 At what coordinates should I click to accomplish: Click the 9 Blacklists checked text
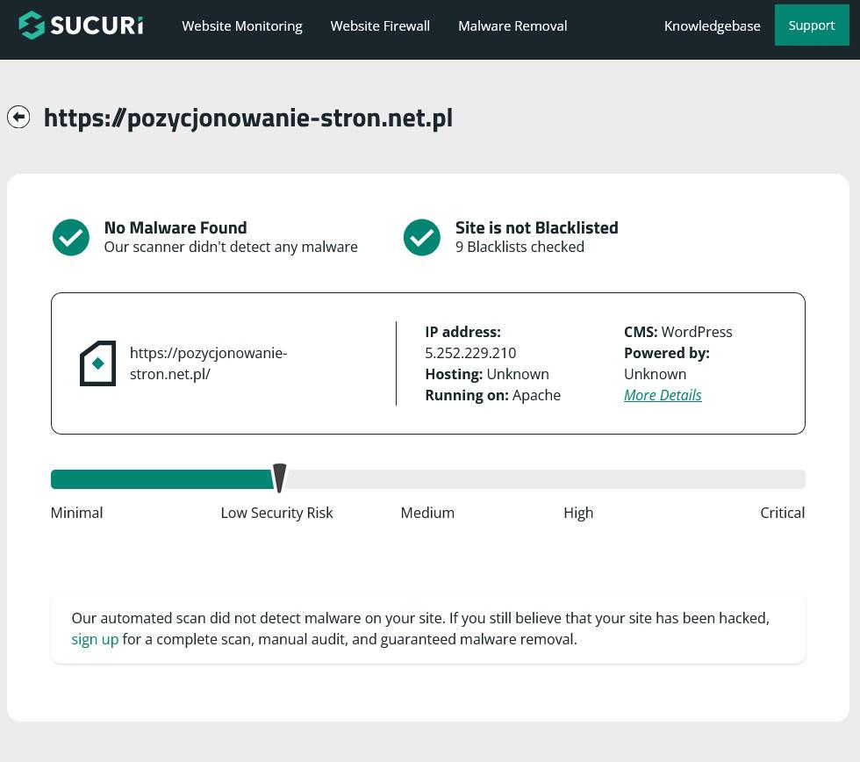tap(520, 248)
